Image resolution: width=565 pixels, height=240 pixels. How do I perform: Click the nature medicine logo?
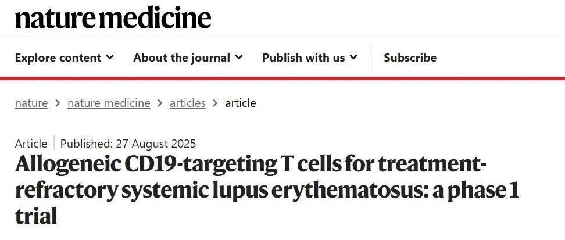point(113,18)
